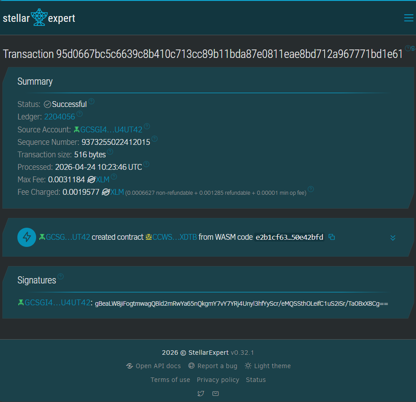The image size is (416, 402).
Task: Open signer GCSGI4...U4UT42 in Signatures
Action: point(54,303)
